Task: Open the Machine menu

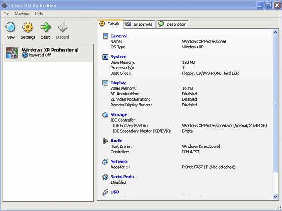Action: coord(22,14)
